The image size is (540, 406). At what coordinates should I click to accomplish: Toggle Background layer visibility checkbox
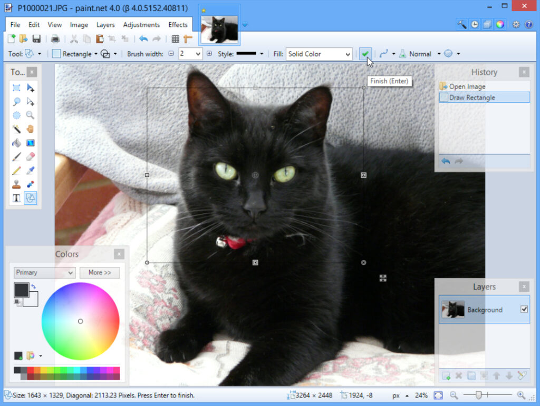(x=524, y=310)
